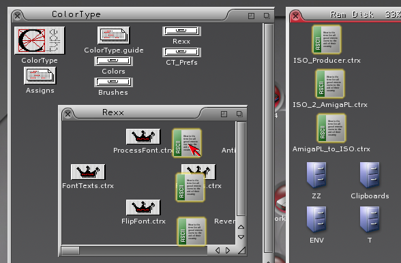Open the T drawer in Ram Disk
Viewport: 401px width, 263px height.
pyautogui.click(x=370, y=219)
